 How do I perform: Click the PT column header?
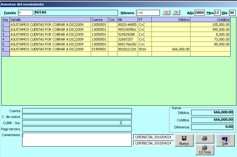click(x=145, y=20)
